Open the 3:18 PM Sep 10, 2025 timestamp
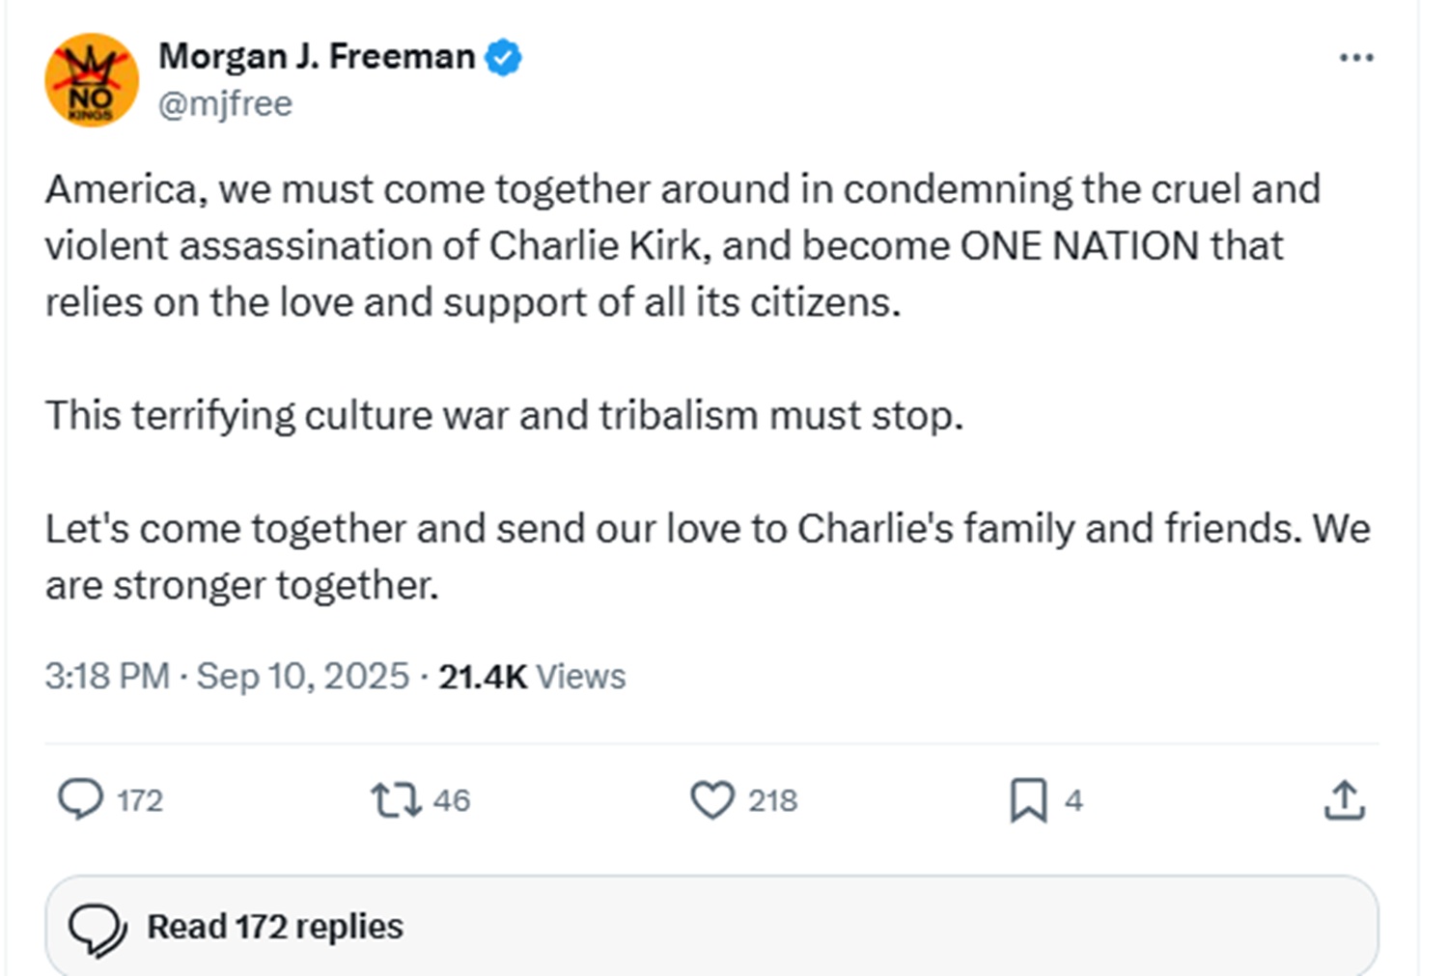Screen dimensions: 1448x976 point(227,676)
